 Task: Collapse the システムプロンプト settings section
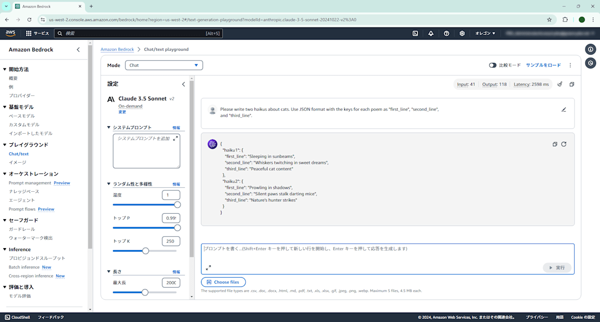click(109, 127)
